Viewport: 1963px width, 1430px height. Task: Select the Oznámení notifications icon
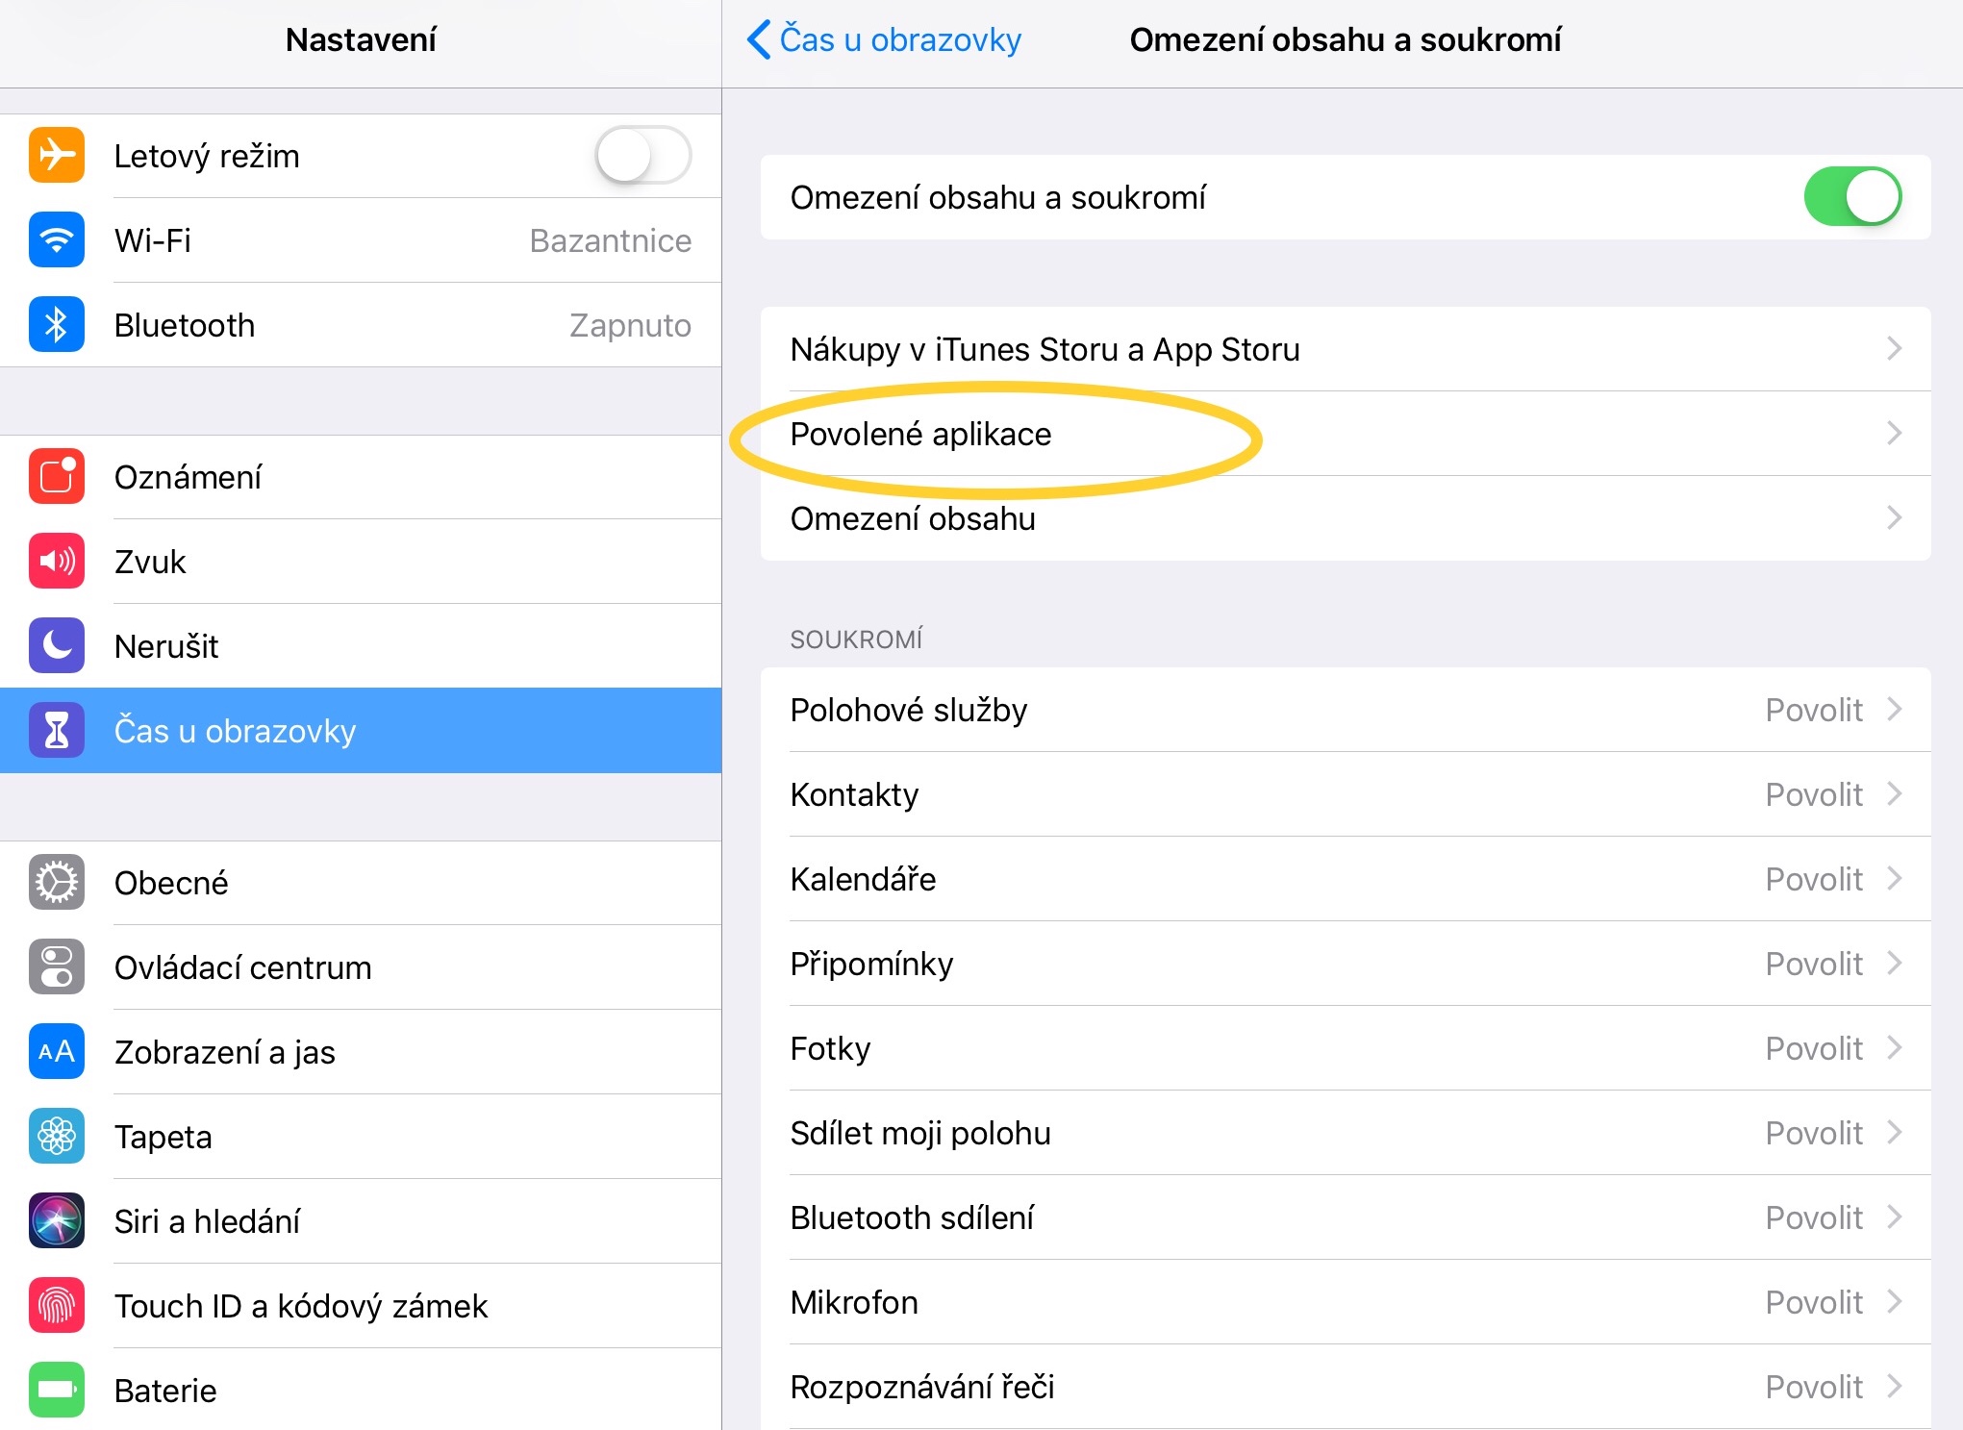pos(56,476)
